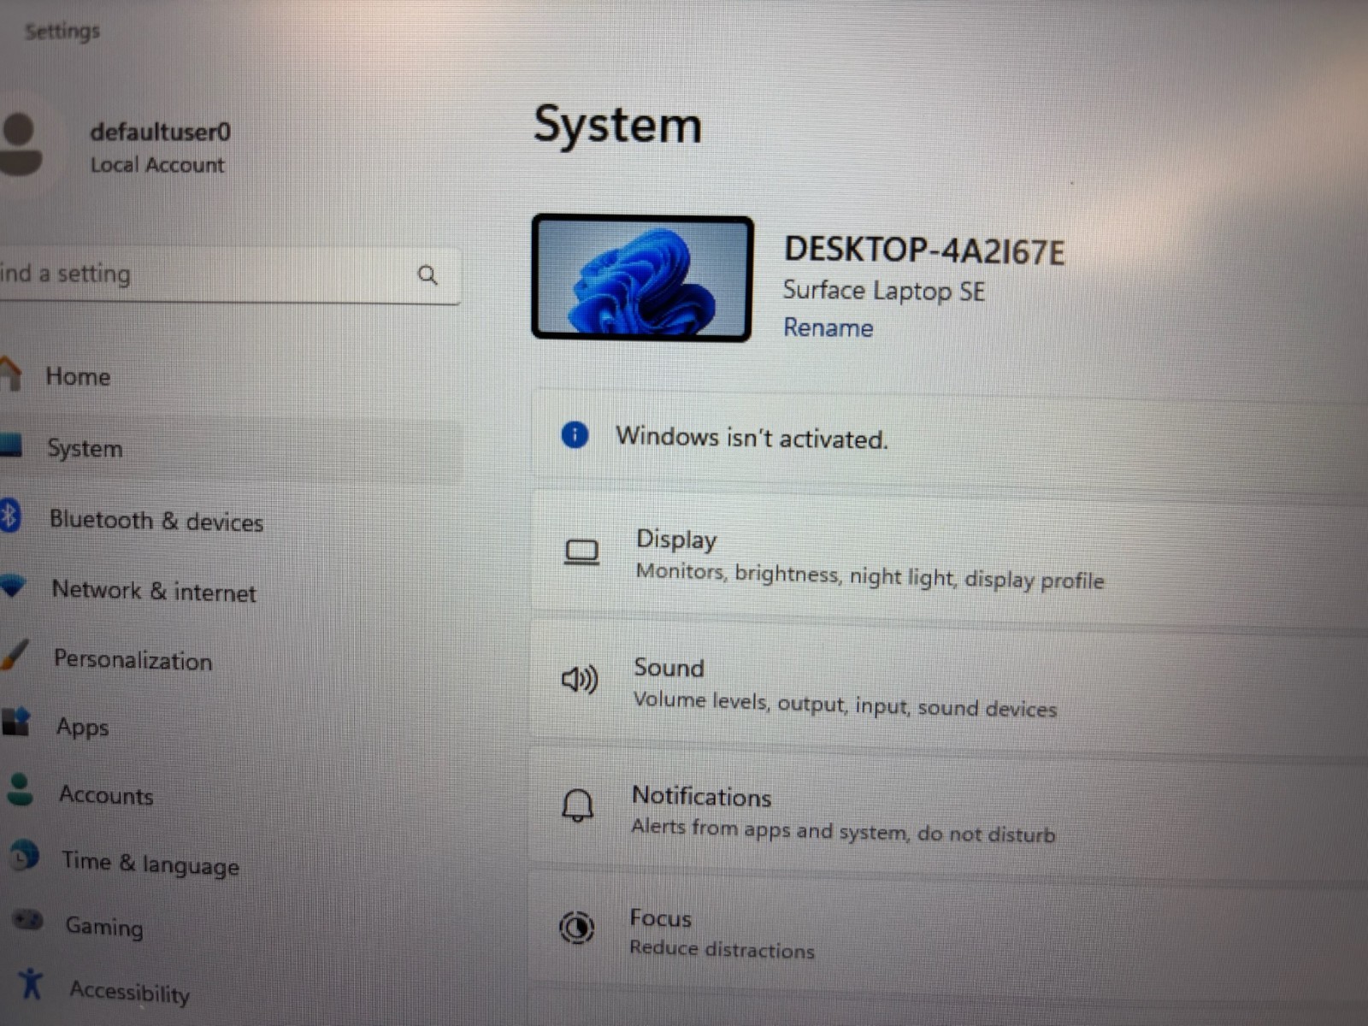Click the Accessibility figure icon
The image size is (1368, 1026).
tap(32, 983)
